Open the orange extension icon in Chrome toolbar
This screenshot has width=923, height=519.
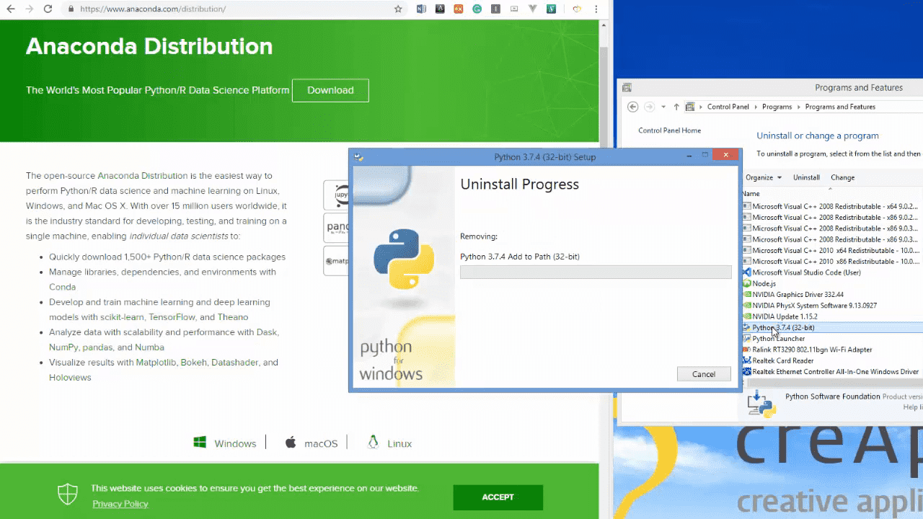pos(459,9)
